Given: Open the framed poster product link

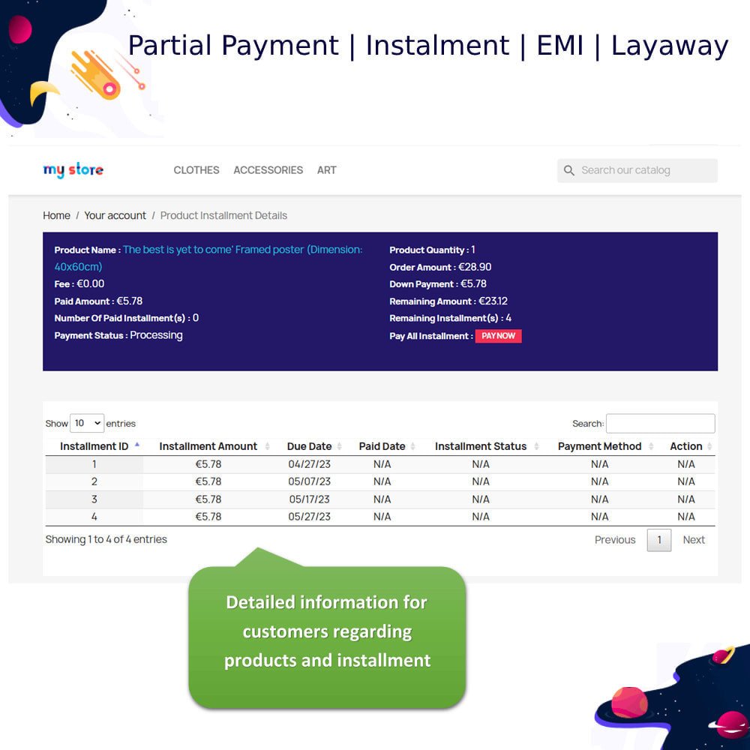Looking at the screenshot, I should click(x=208, y=258).
